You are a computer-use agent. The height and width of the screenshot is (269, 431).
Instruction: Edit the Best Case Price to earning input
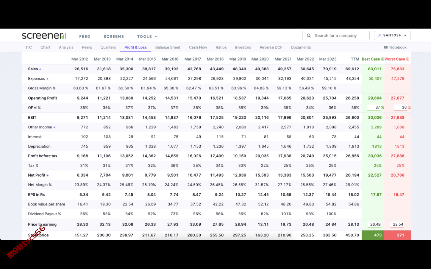pos(374,225)
